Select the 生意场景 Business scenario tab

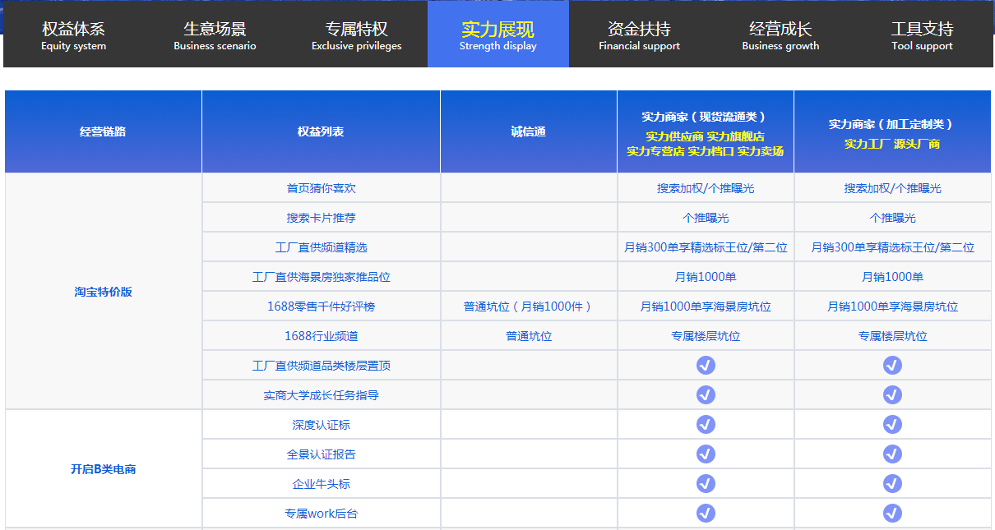tap(214, 35)
